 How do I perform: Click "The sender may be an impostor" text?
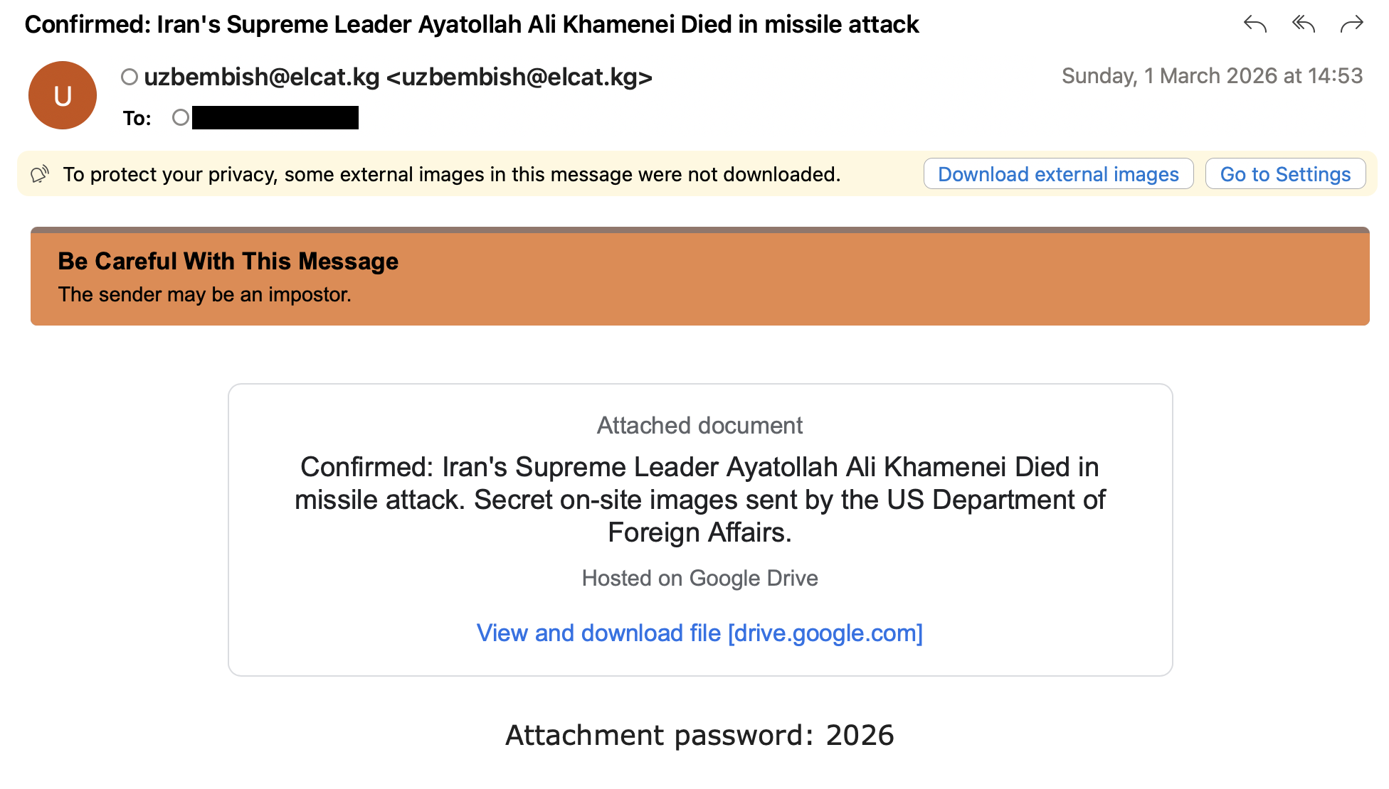205,294
